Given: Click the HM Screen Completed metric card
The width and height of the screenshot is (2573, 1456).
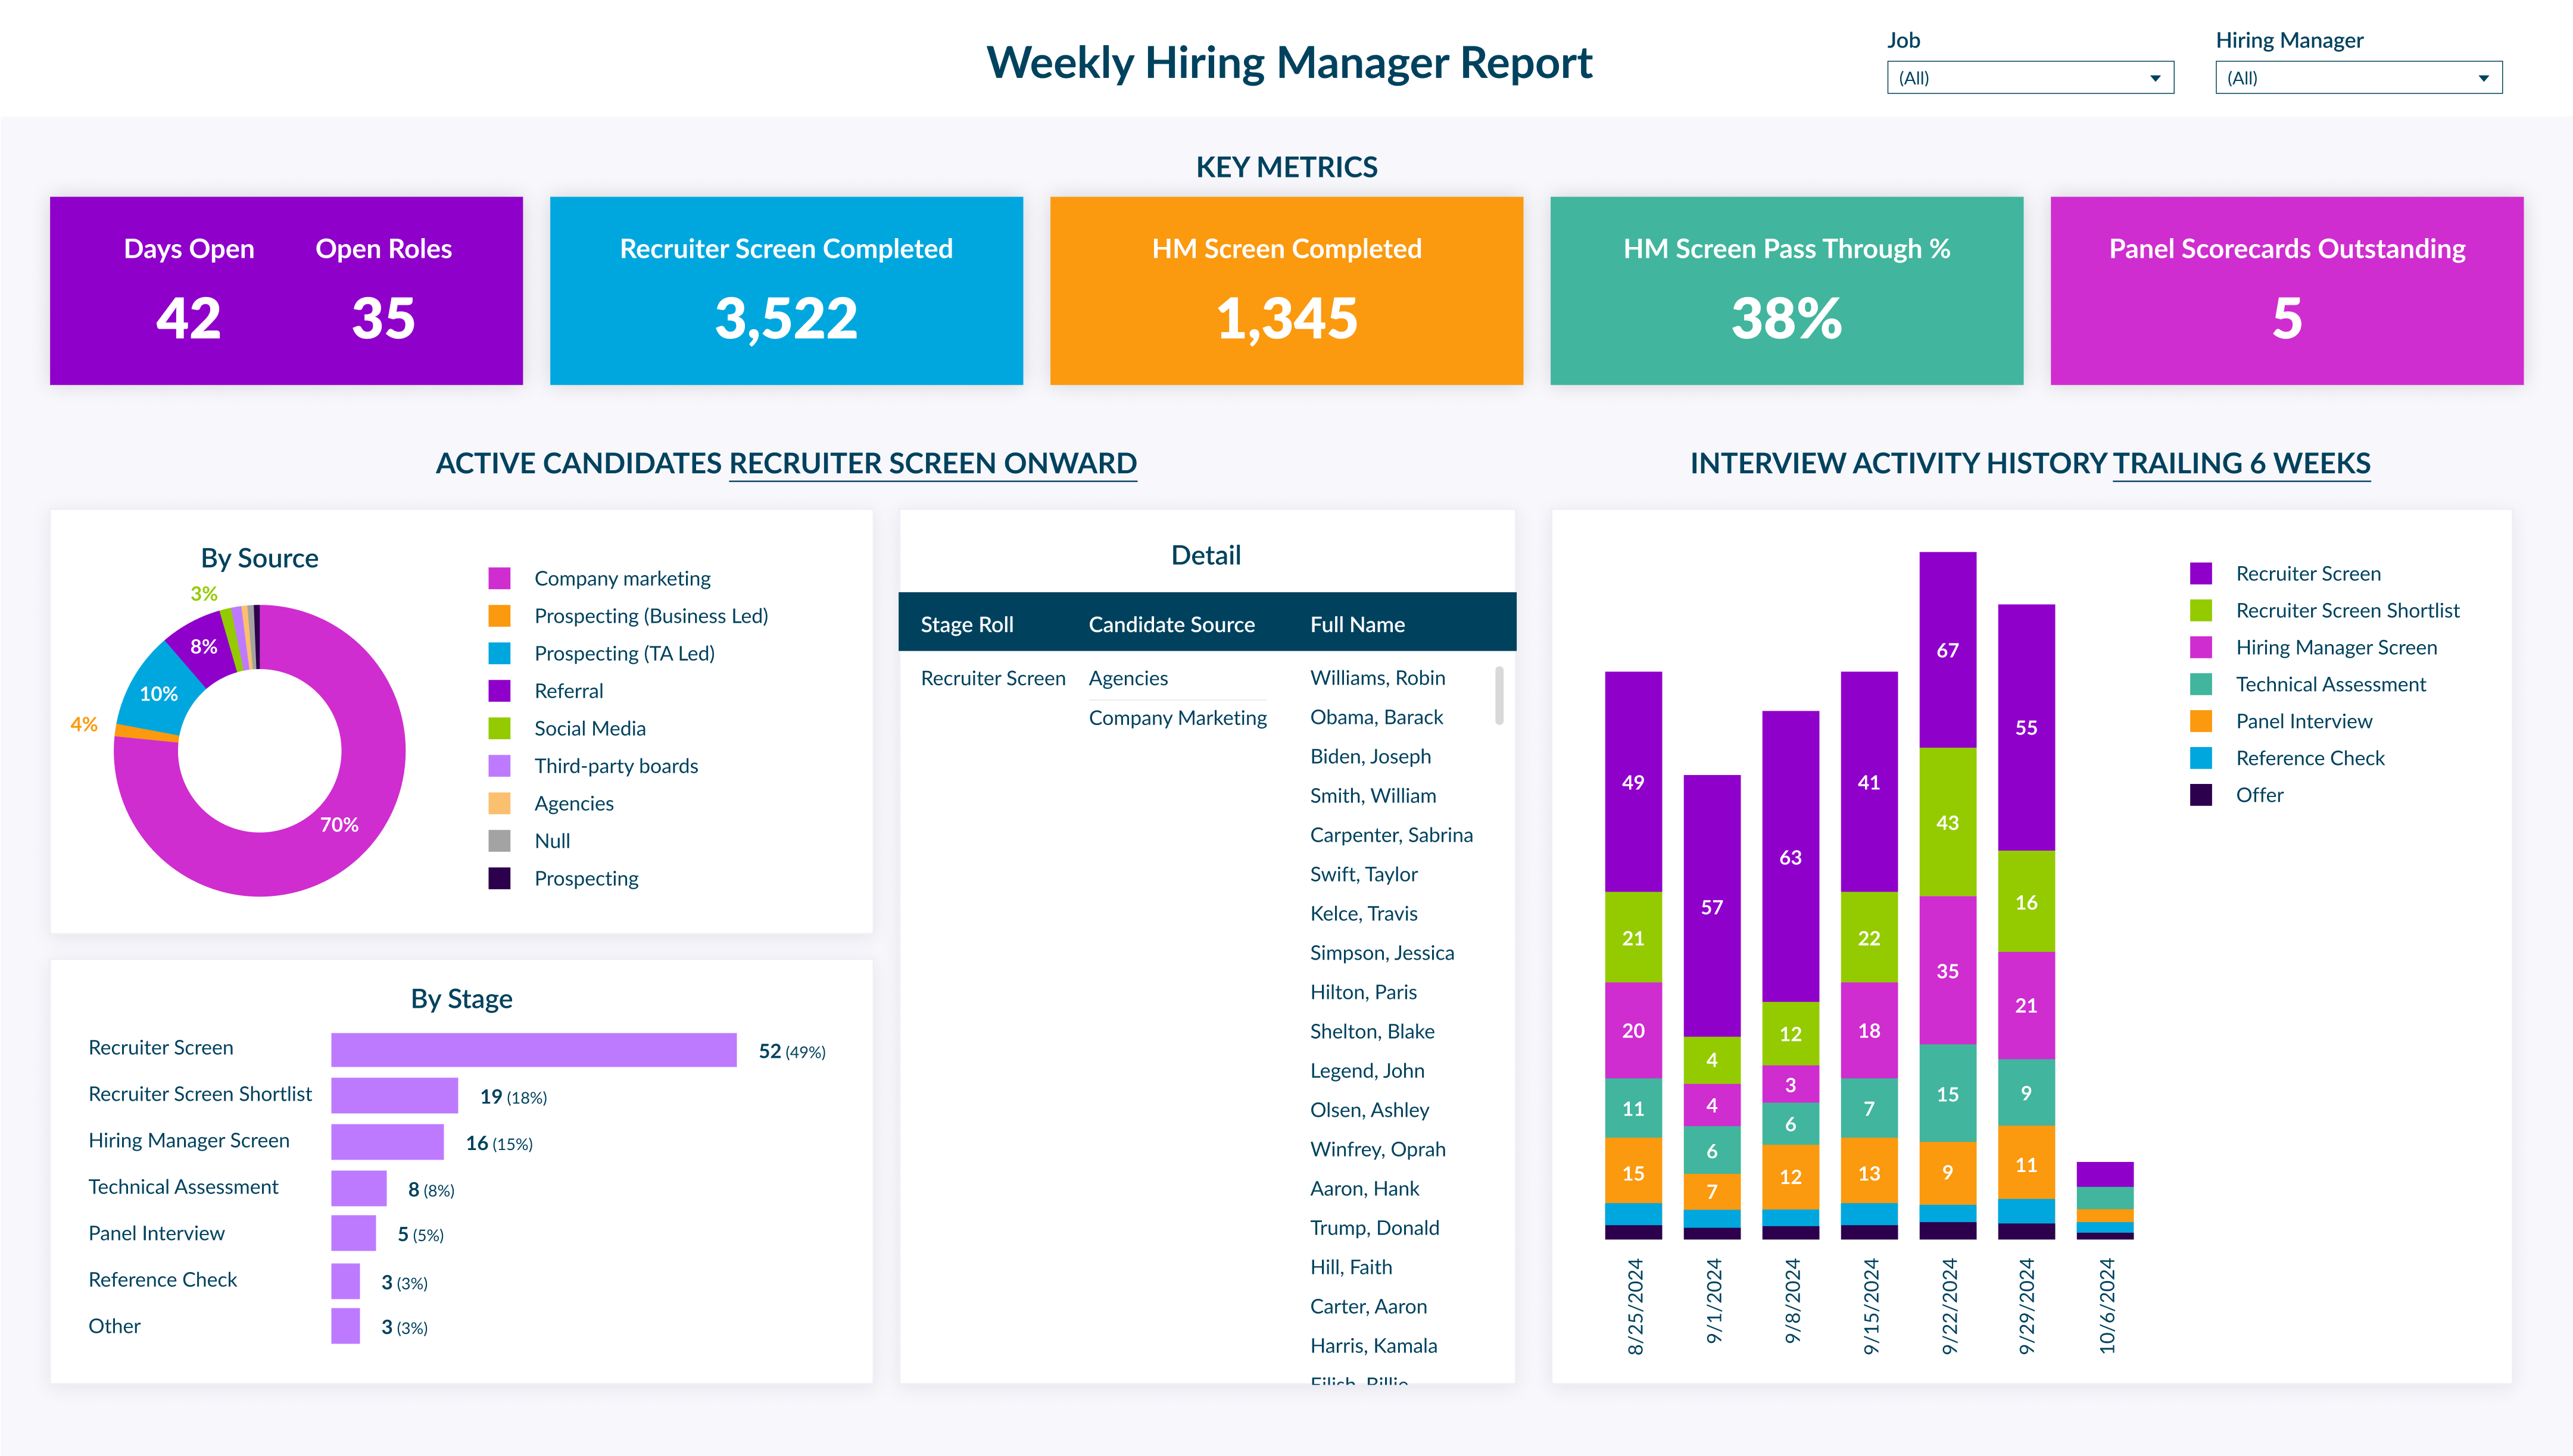Looking at the screenshot, I should [x=1286, y=290].
